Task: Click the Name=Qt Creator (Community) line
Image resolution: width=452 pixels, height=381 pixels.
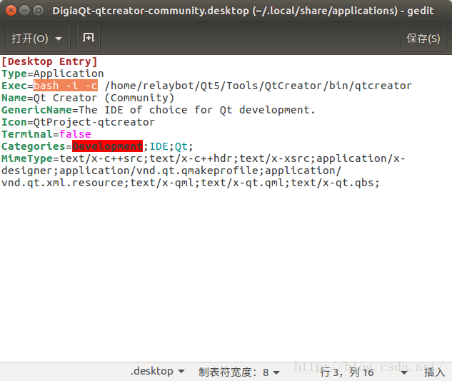Action: 88,98
